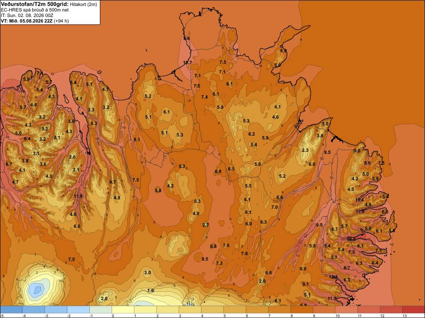The image size is (425, 318).
Task: Click the temperature value 8.6
Action: point(187,39)
